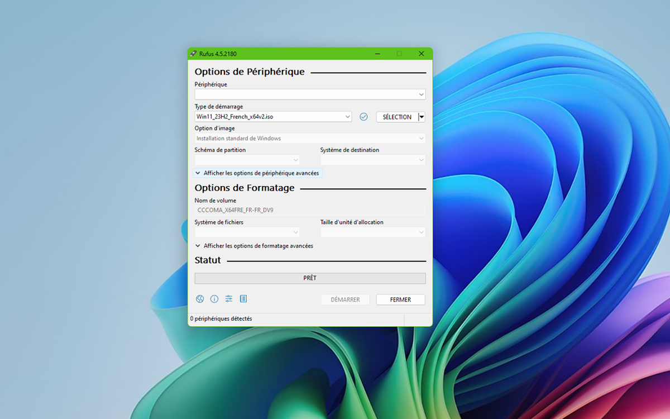Open the Système de fichiers dropdown
Viewport: 670px width, 419px height.
[x=247, y=232]
